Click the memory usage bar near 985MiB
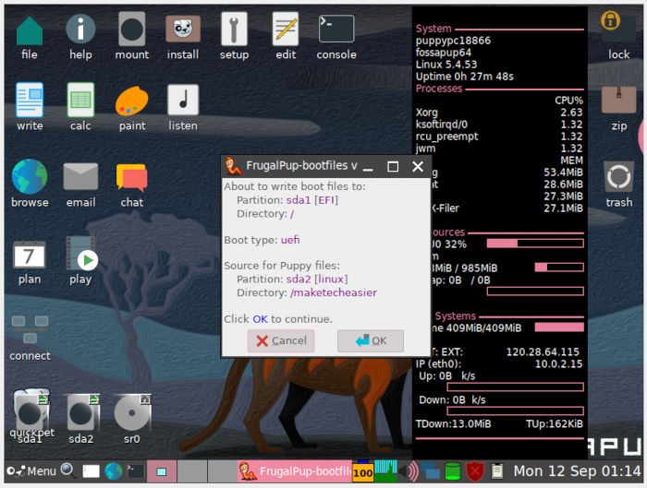The height and width of the screenshot is (488, 647). pos(559,268)
